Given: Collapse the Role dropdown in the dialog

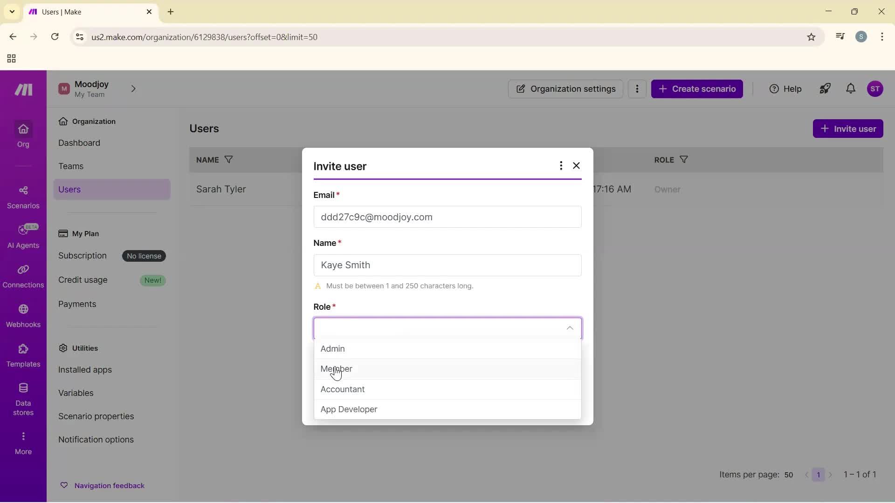Looking at the screenshot, I should point(570,328).
